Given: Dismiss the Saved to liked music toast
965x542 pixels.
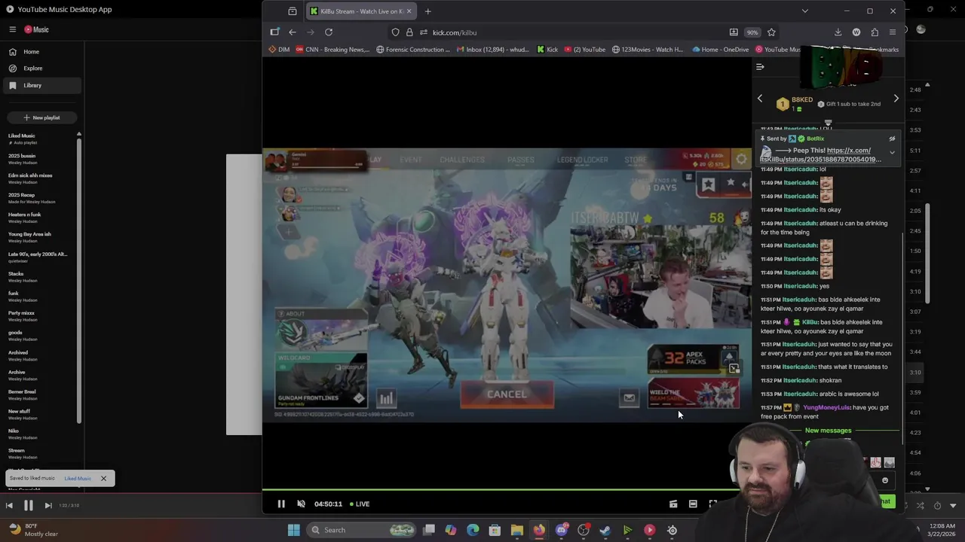Looking at the screenshot, I should click(x=103, y=478).
